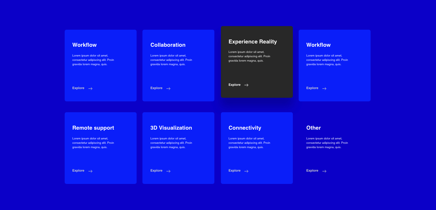Open the Explore link in the 3D Visualization card
The height and width of the screenshot is (210, 436).
point(156,171)
